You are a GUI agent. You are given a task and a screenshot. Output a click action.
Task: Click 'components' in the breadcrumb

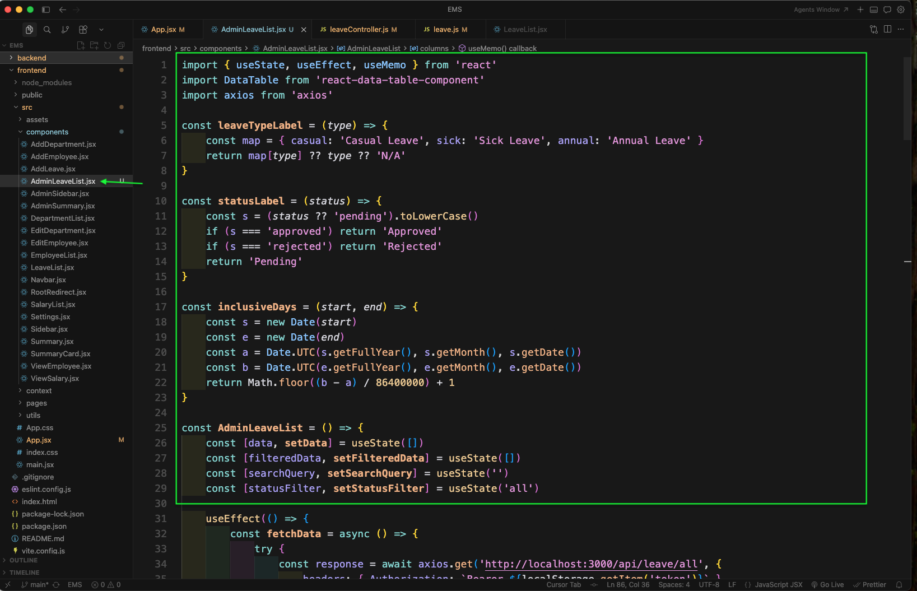tap(221, 49)
